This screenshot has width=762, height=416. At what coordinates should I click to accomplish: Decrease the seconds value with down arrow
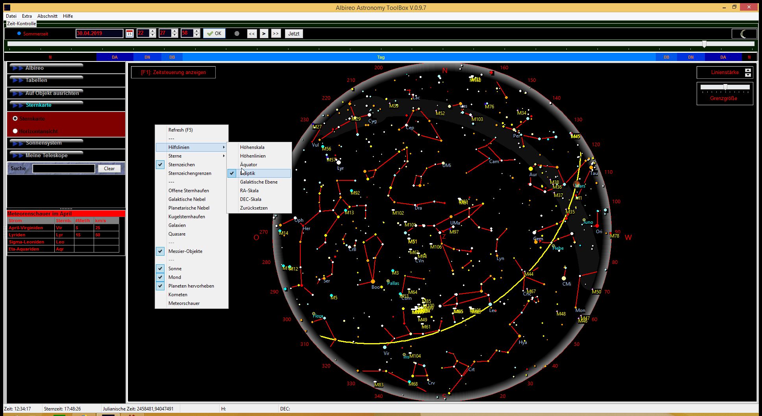pos(197,35)
